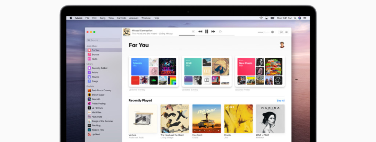Image resolution: width=376 pixels, height=142 pixels.
Task: Toggle repeat mode
Action: (220, 32)
